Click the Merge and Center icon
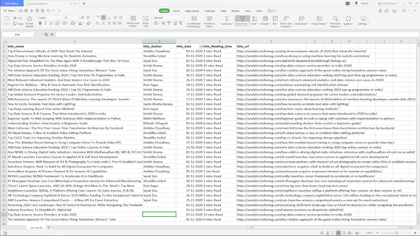The height and width of the screenshot is (236, 420). [x=133, y=18]
